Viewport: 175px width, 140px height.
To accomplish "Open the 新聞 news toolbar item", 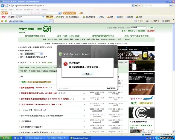I will click(x=130, y=17).
